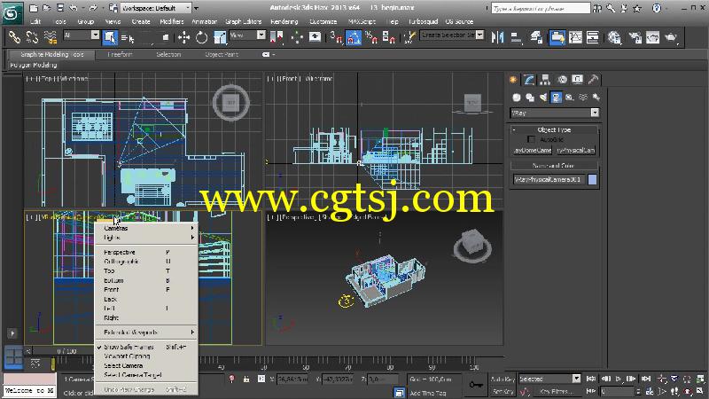Click the Unlink Selection tool
709x399 pixels.
tap(32, 37)
